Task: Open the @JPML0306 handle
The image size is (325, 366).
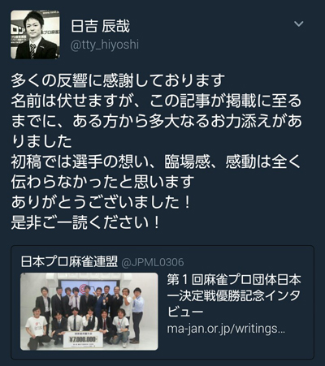Action: click(x=153, y=262)
